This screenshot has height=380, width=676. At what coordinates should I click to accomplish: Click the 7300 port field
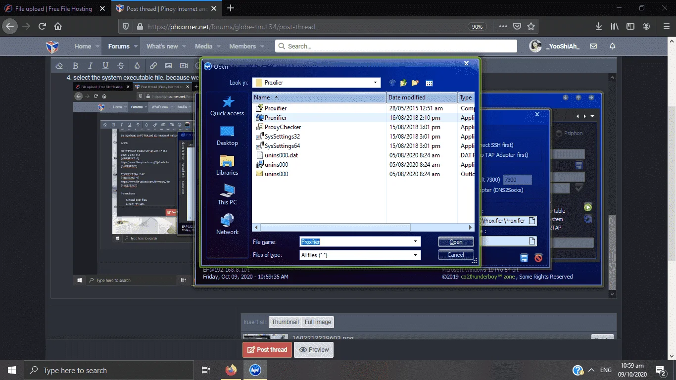517,180
